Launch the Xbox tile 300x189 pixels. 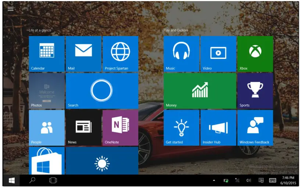coord(255,54)
